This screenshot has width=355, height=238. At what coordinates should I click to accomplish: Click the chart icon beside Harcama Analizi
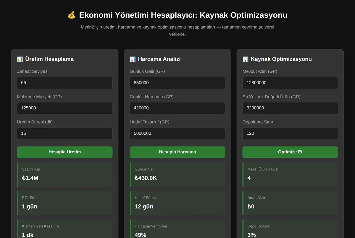click(133, 59)
